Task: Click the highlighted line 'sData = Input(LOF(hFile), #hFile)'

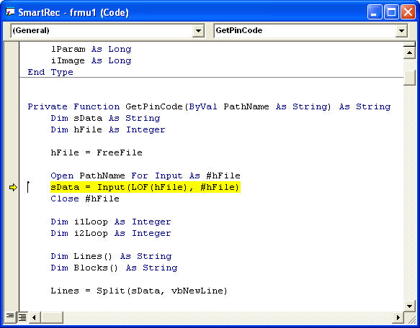Action: tap(146, 187)
